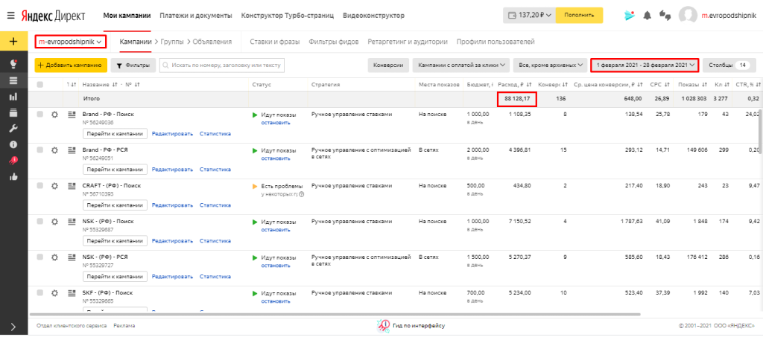Image resolution: width=763 pixels, height=337 pixels.
Task: Open user avatar profile menu
Action: [688, 16]
